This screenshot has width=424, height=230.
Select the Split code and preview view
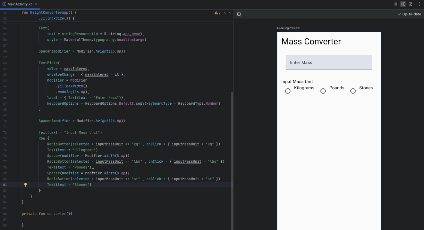[x=403, y=4]
